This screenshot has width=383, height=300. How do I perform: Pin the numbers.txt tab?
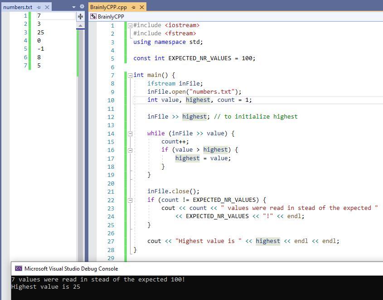[39, 7]
